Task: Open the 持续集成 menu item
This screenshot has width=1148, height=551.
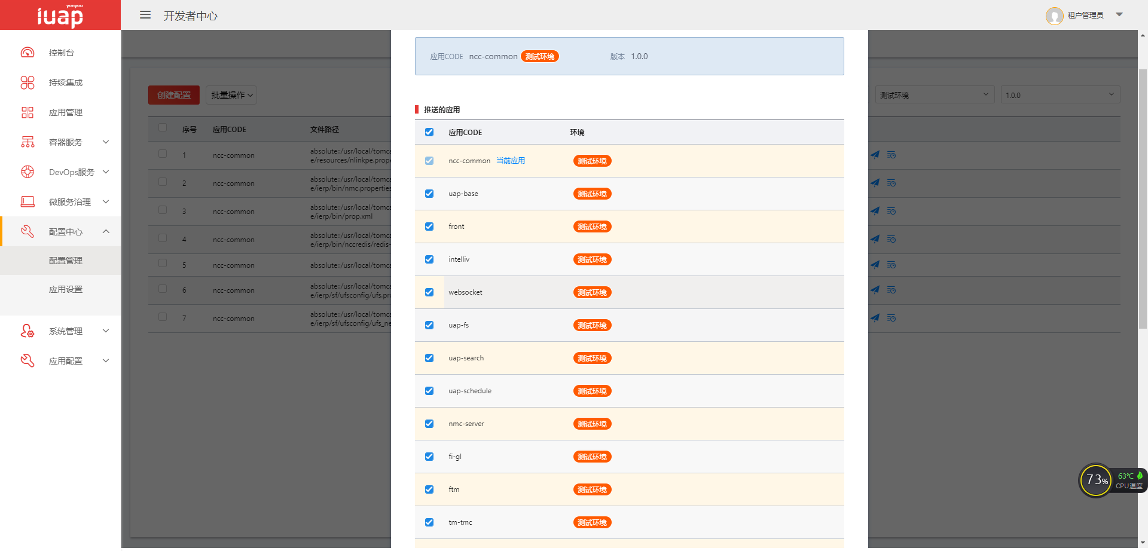Action: pyautogui.click(x=60, y=82)
